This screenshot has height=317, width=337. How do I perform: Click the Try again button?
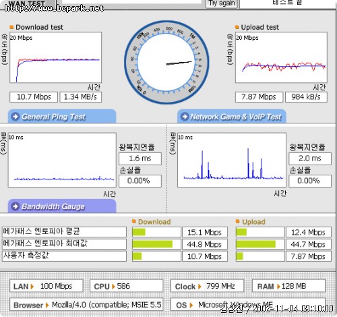(221, 3)
